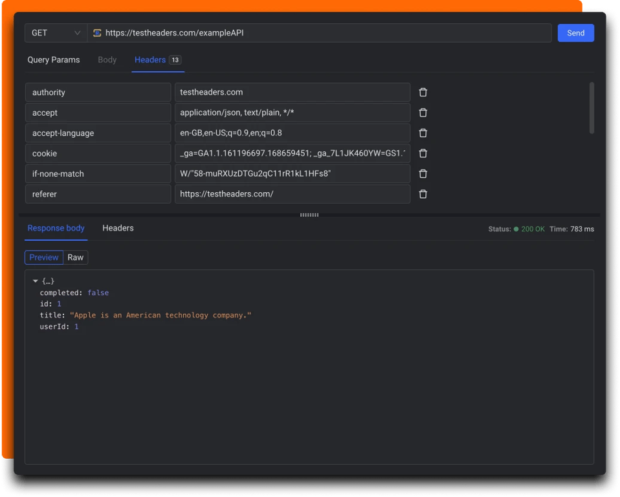Click trash icon next to cookie
Screen dimensions: 620x497
(x=423, y=153)
